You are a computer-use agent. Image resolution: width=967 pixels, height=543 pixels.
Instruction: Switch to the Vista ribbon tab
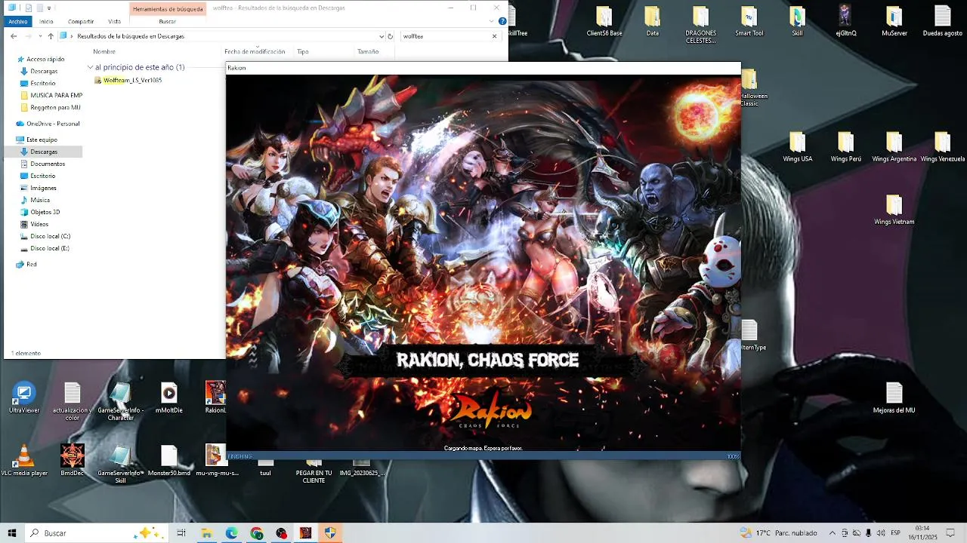point(114,21)
